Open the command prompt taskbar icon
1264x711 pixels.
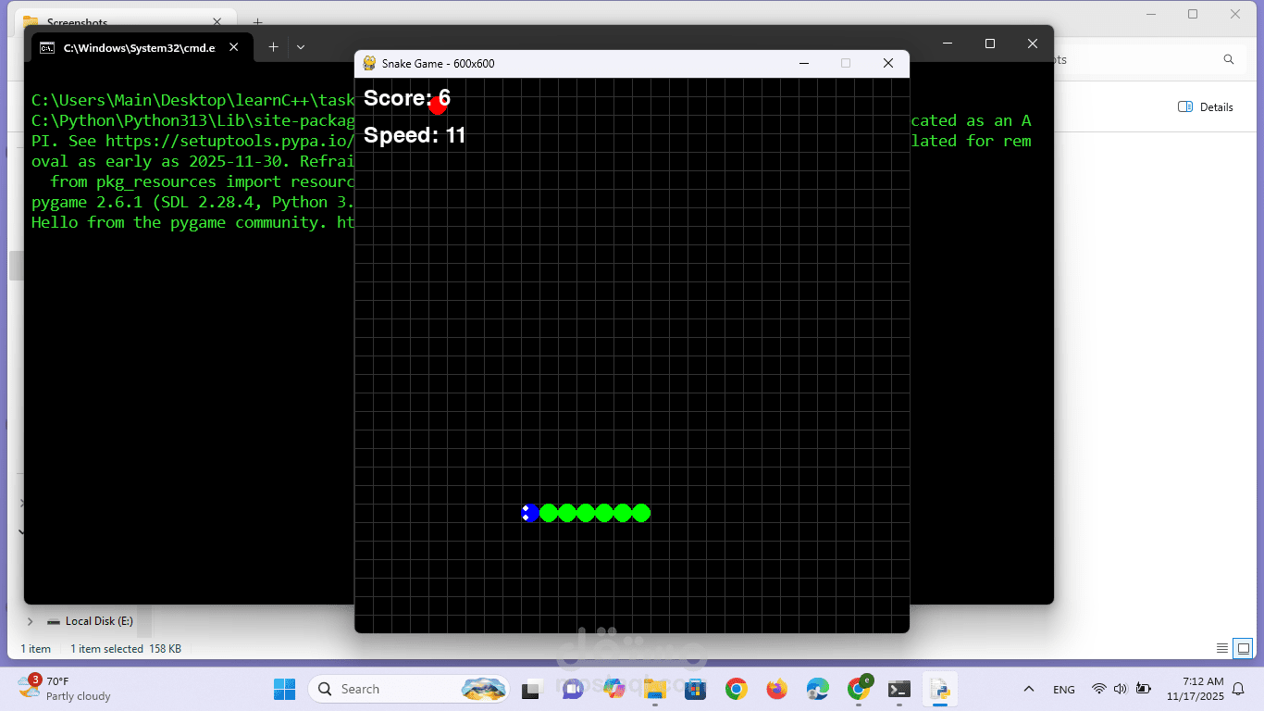898,689
